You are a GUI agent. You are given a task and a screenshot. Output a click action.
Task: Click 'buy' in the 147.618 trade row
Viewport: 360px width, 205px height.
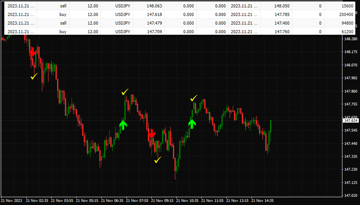[63, 14]
